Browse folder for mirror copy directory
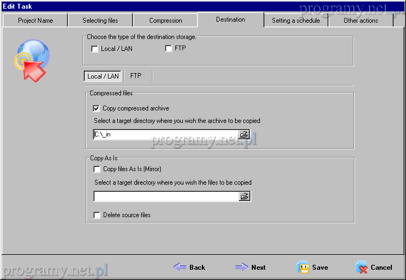 244,196
